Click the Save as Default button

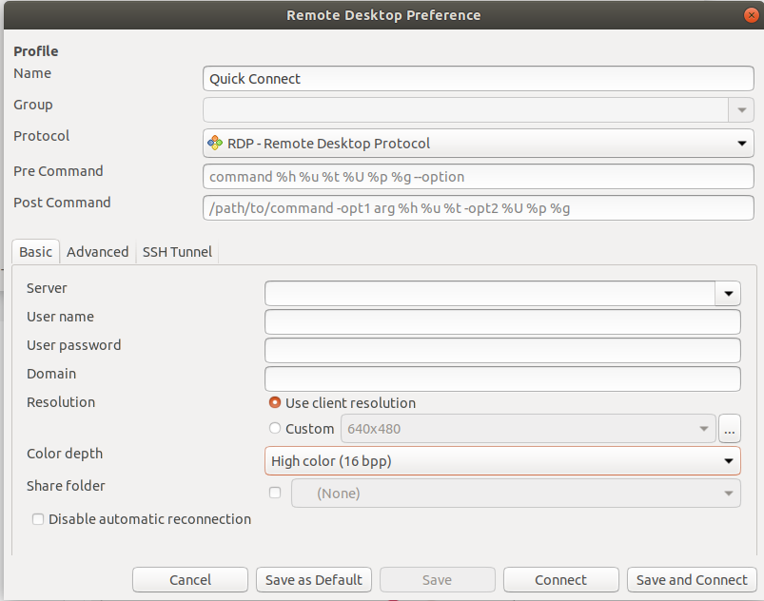313,580
